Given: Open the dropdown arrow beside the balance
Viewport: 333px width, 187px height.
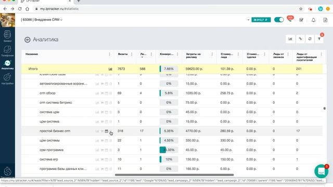Looking at the screenshot, I should pos(248,20).
